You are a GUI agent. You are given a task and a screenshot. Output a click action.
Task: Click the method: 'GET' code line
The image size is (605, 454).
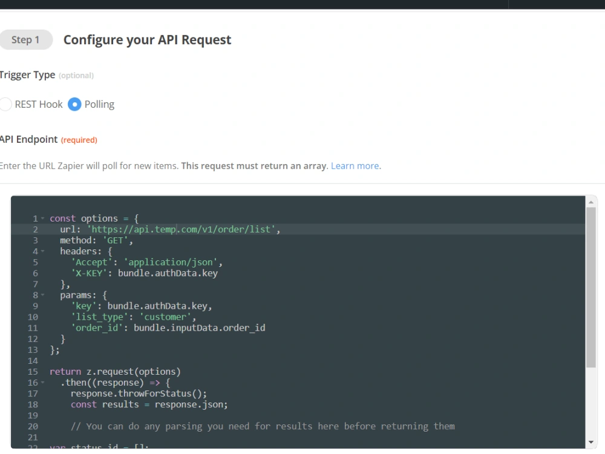[x=97, y=240]
